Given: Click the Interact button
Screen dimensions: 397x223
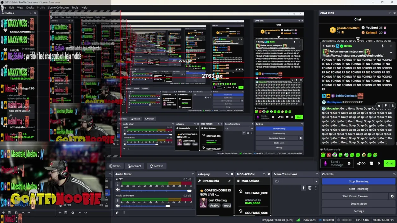Looking at the screenshot, I should click(x=134, y=166).
